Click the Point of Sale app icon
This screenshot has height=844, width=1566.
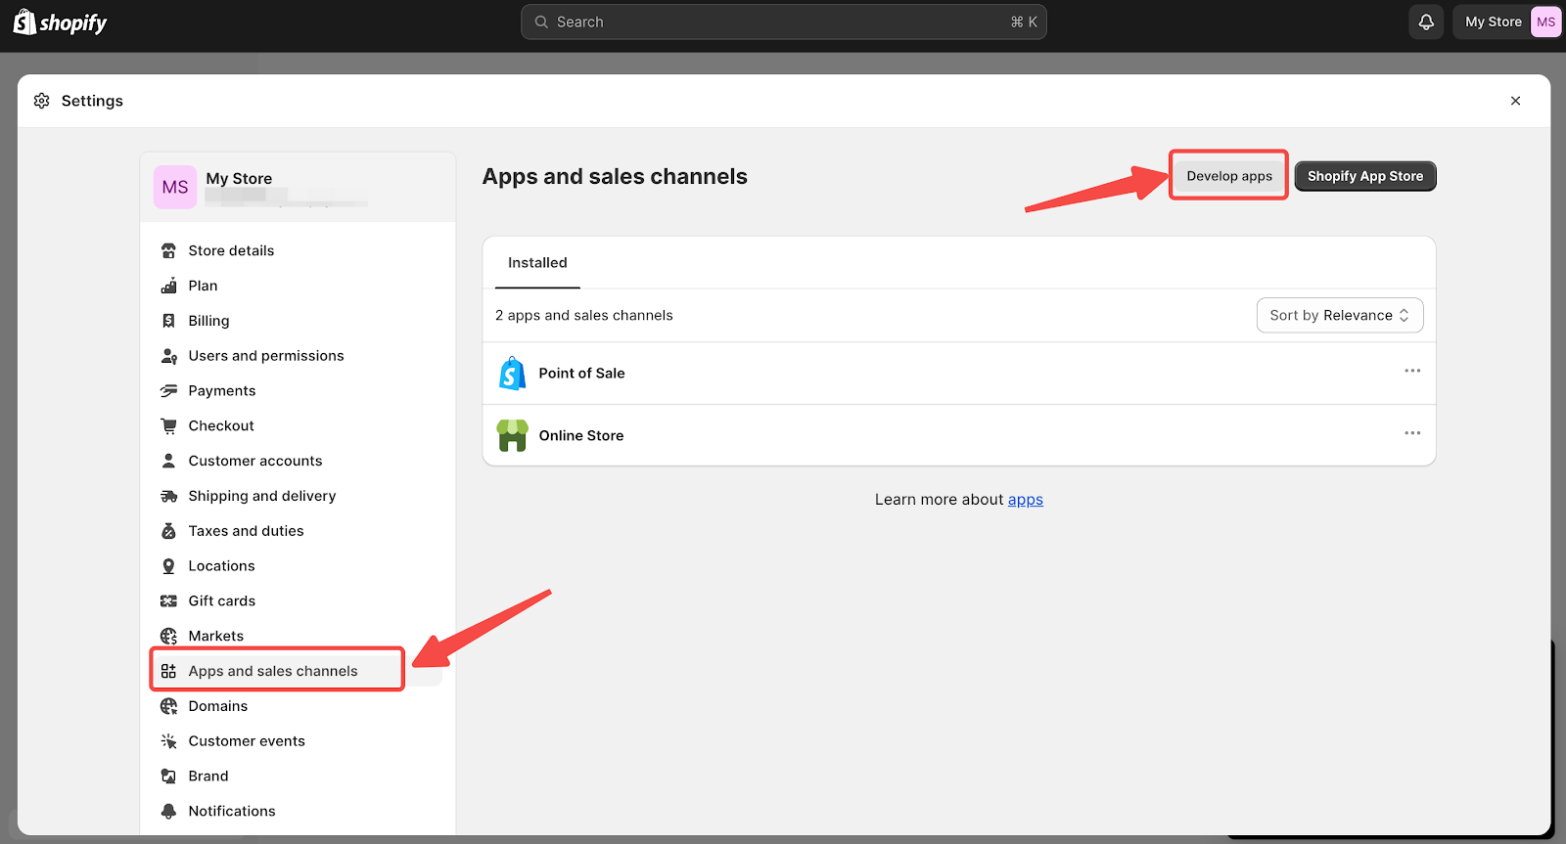[x=512, y=374]
